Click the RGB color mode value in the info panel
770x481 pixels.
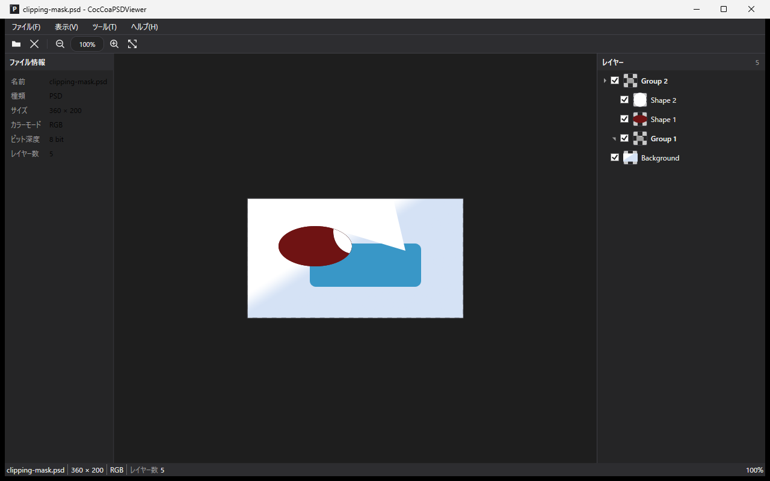click(56, 125)
